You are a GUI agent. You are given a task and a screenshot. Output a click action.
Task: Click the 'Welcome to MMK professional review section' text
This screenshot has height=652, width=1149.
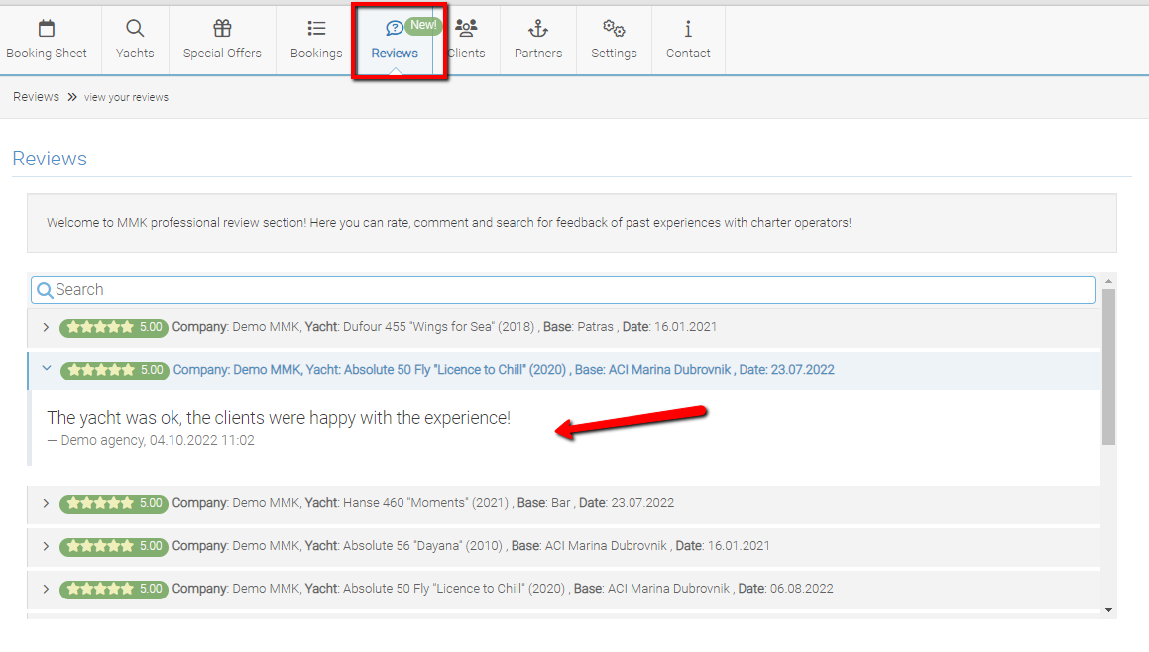coord(449,223)
